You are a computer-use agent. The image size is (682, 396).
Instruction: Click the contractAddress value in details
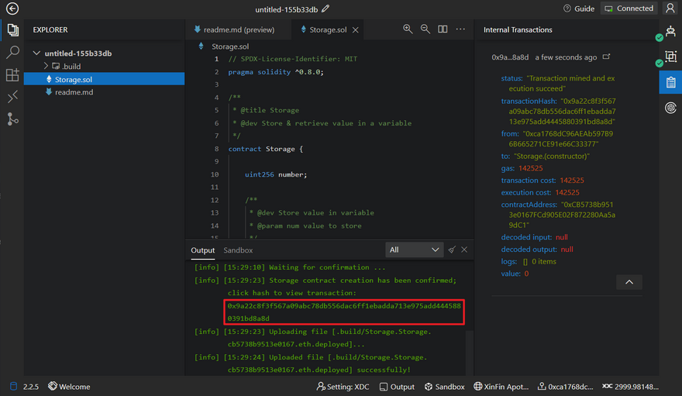coord(563,215)
